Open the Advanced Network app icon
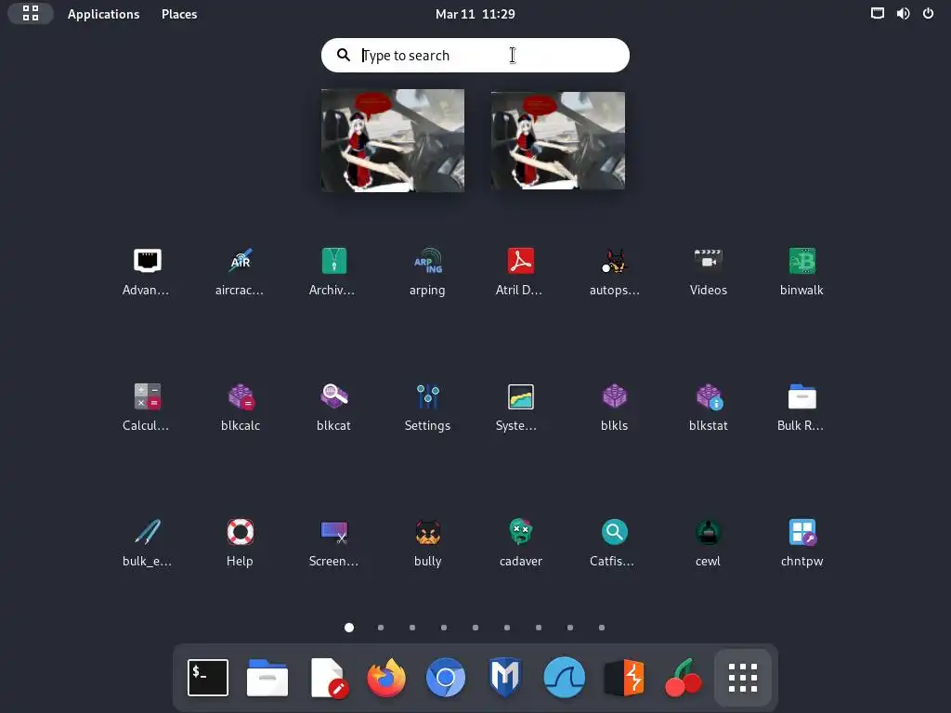Screen dimensions: 951x713 click(147, 261)
